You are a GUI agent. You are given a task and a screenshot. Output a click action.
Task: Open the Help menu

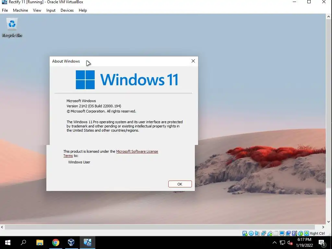coord(83,10)
